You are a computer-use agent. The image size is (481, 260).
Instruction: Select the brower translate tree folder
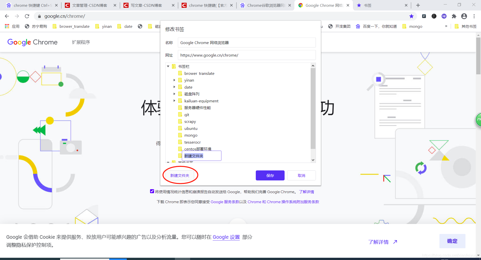196,73
